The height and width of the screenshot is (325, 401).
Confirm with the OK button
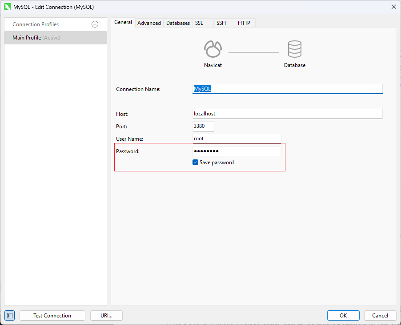coord(343,316)
